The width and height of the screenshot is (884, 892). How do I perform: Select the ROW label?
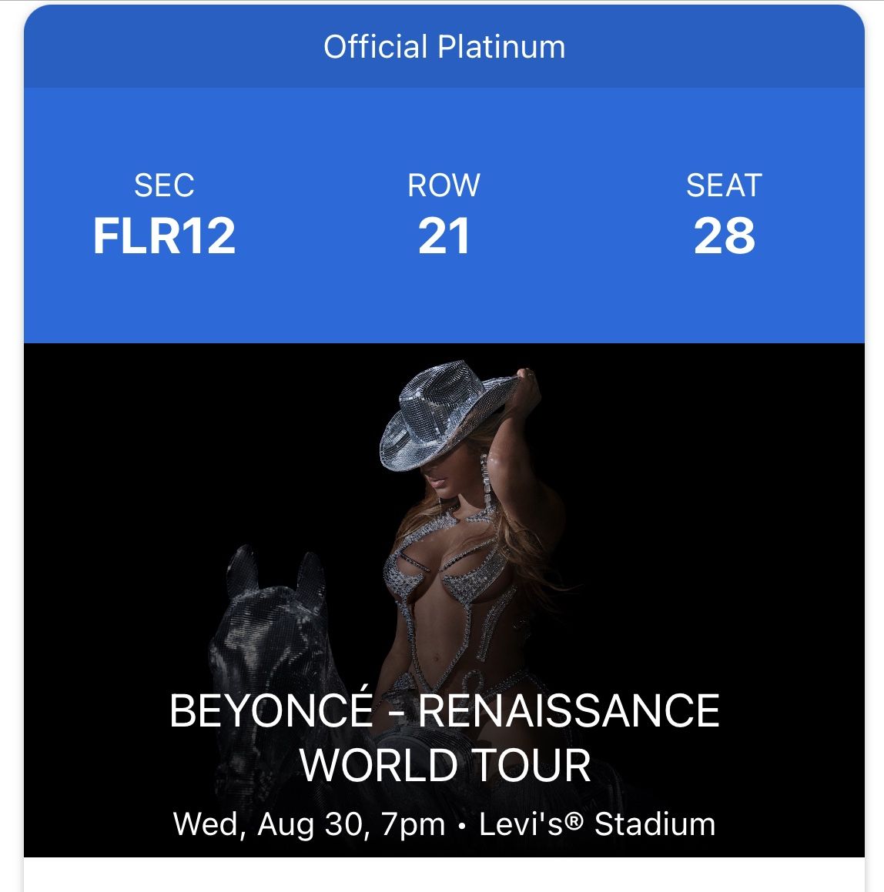tap(444, 185)
